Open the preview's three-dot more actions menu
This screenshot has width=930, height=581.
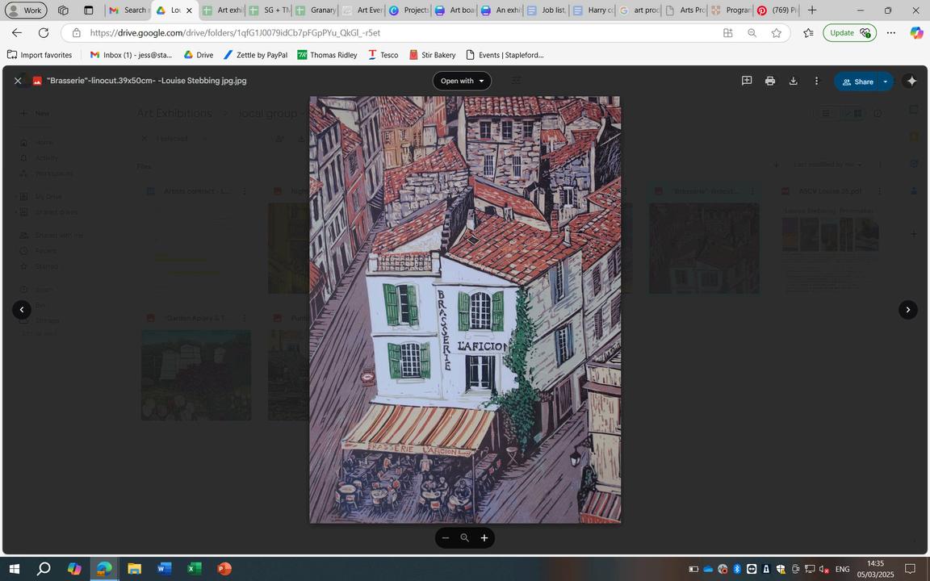coord(816,81)
